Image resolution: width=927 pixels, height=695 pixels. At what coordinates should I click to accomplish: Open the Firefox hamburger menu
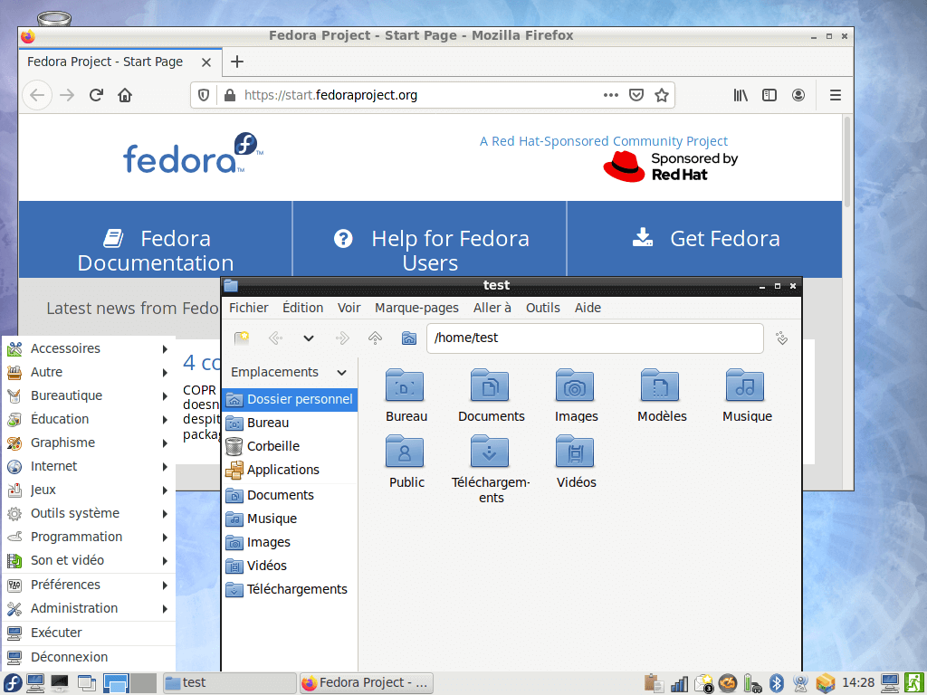[835, 95]
